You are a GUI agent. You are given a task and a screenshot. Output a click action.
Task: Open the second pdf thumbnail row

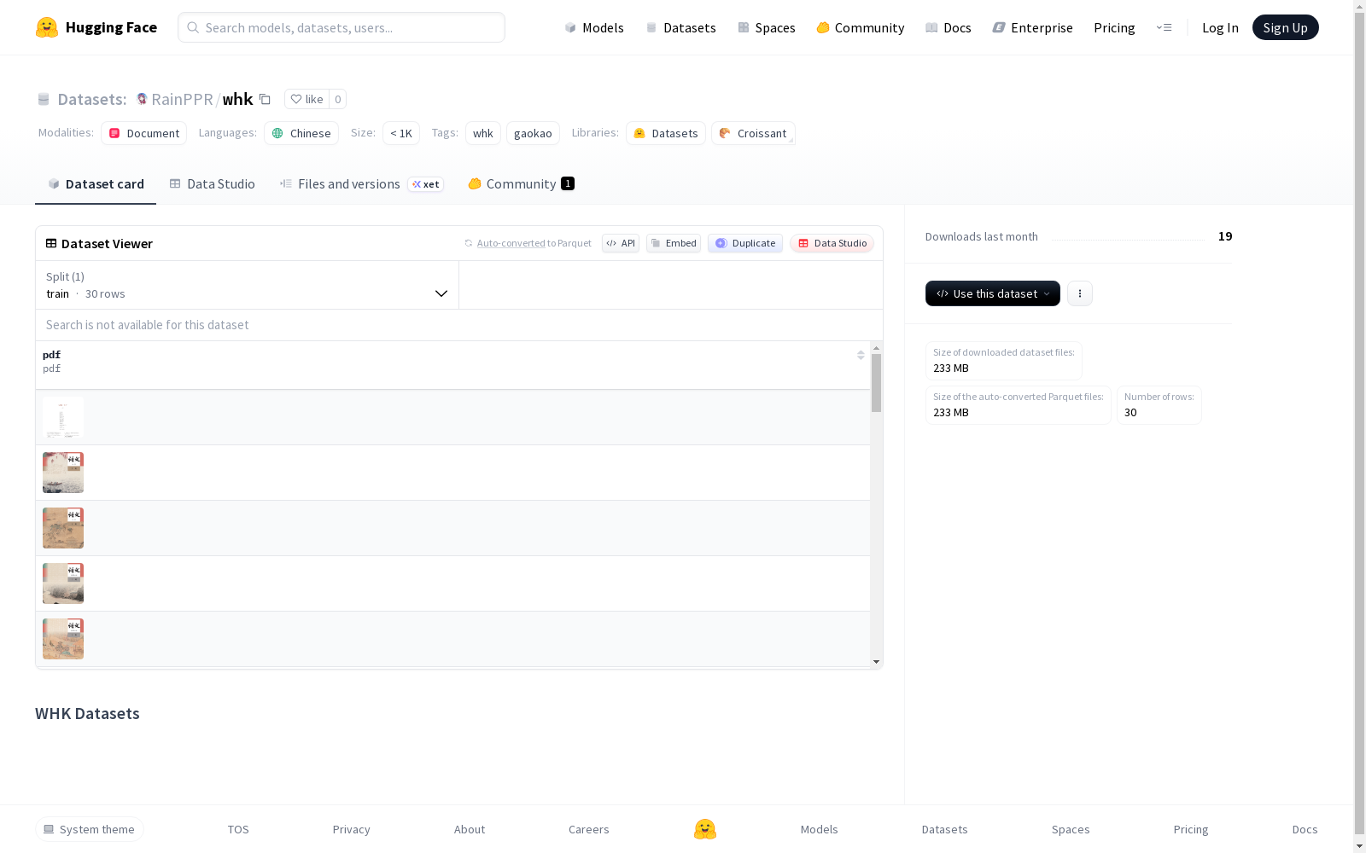click(63, 473)
